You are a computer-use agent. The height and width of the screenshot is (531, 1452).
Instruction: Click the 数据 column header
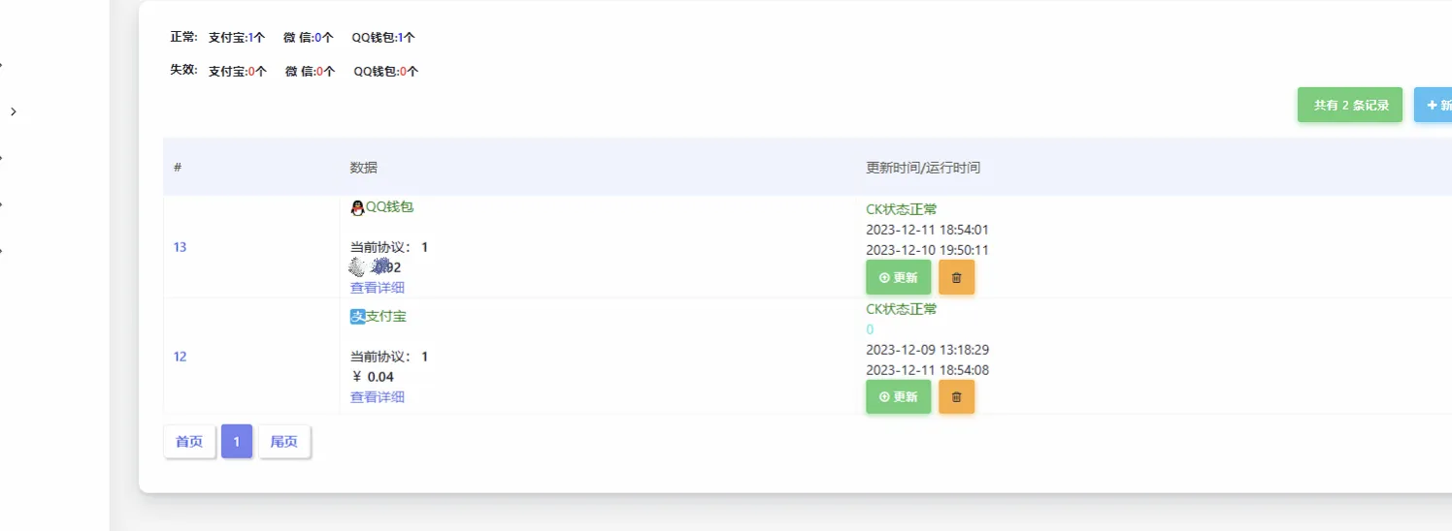tap(363, 168)
